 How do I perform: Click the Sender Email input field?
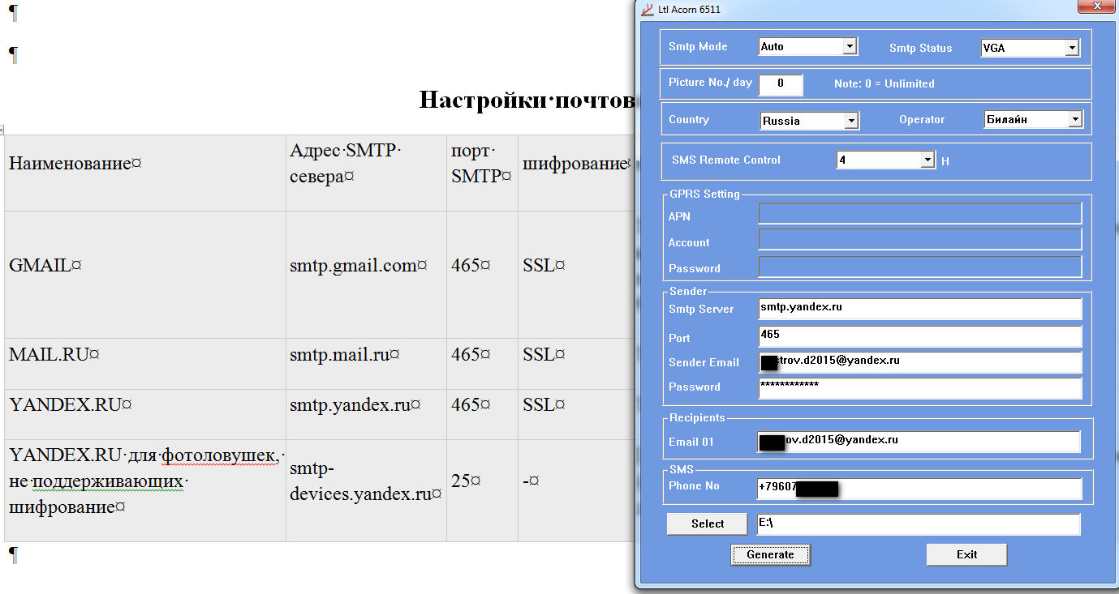(x=920, y=362)
